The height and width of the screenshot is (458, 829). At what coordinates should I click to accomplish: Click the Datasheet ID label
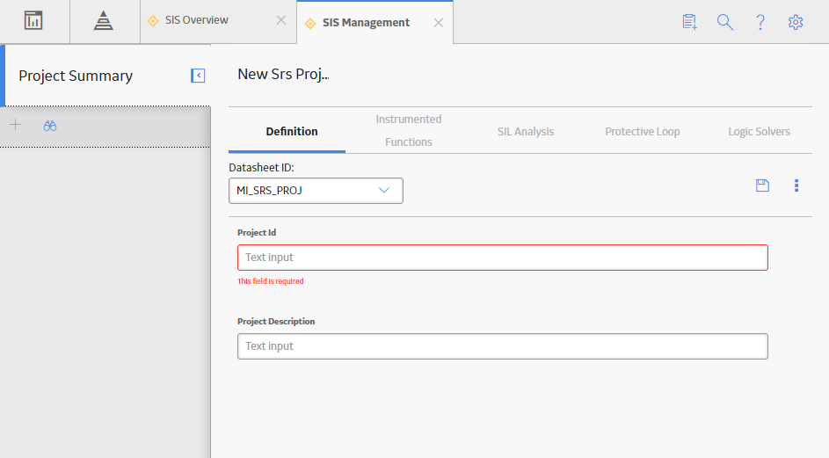click(x=261, y=168)
